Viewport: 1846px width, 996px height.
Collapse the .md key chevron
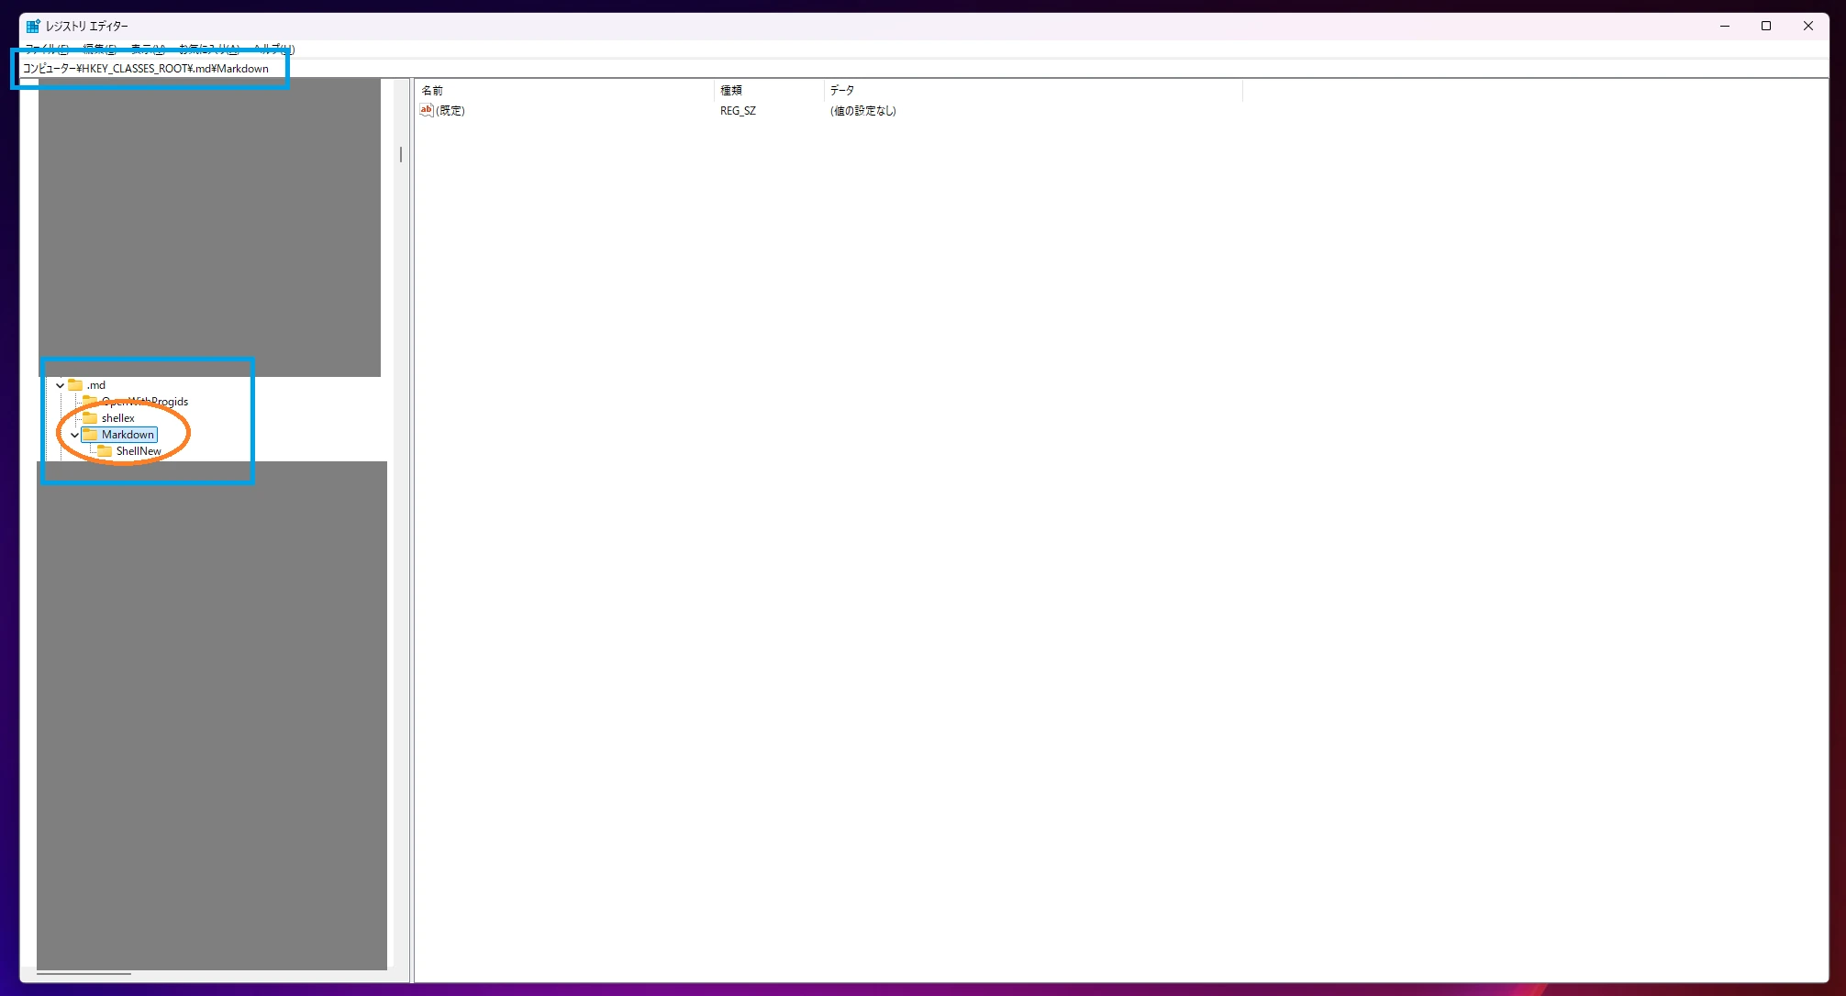click(61, 385)
